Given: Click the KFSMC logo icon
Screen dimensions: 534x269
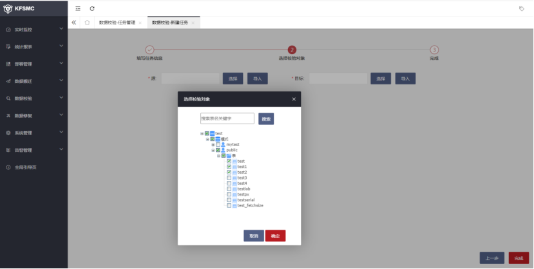Looking at the screenshot, I should tap(8, 9).
